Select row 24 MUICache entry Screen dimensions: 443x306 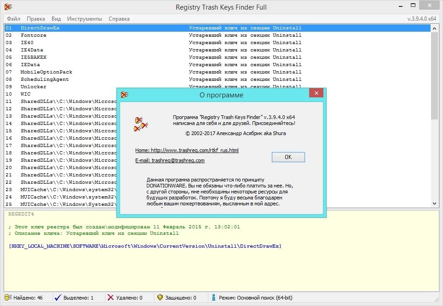point(60,197)
